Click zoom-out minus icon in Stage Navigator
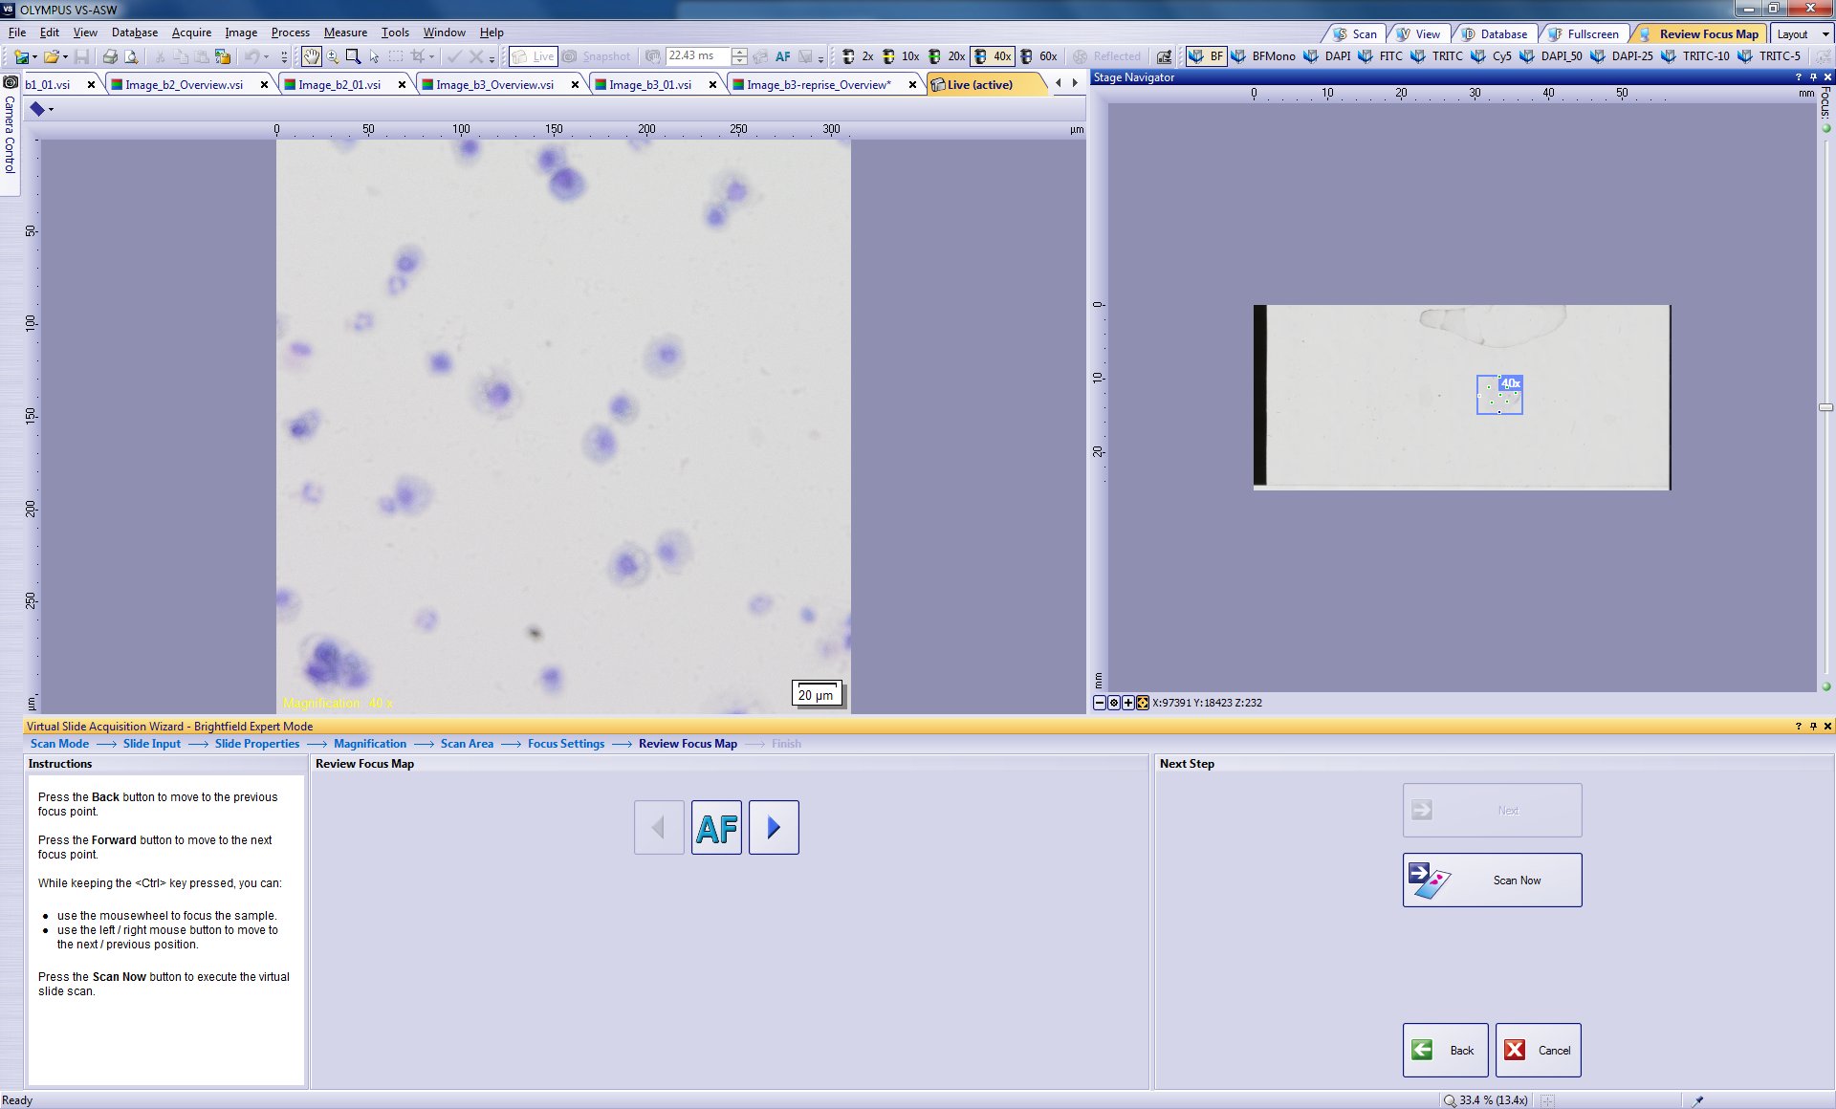 [x=1100, y=703]
